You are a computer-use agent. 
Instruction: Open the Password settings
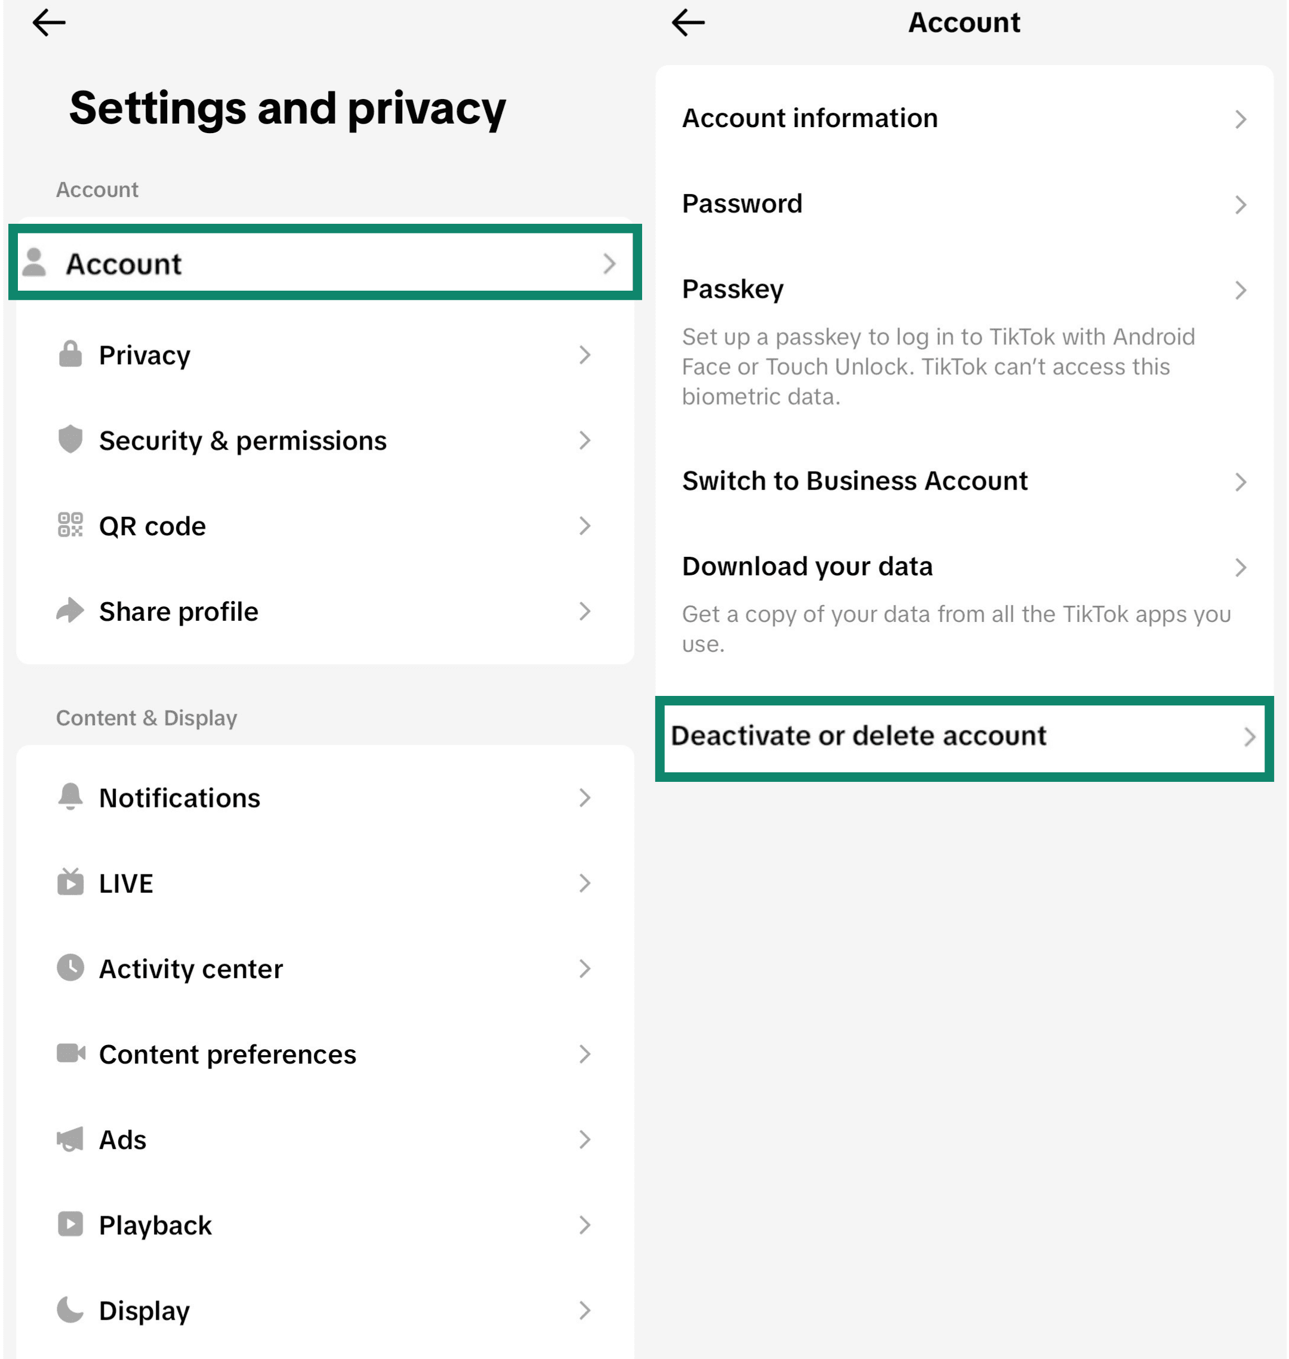pyautogui.click(x=742, y=204)
